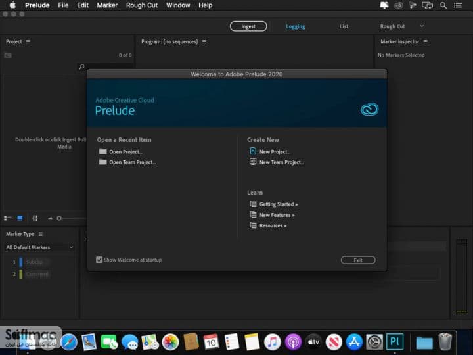The image size is (473, 355).
Task: Click New Team Project link
Action: [282, 162]
